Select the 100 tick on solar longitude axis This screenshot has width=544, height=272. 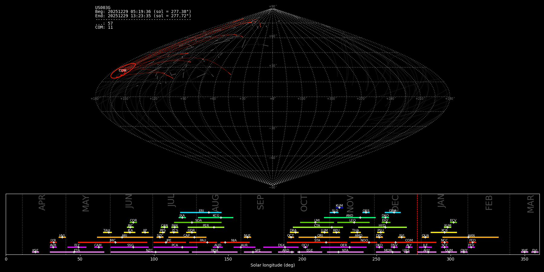coord(154,259)
